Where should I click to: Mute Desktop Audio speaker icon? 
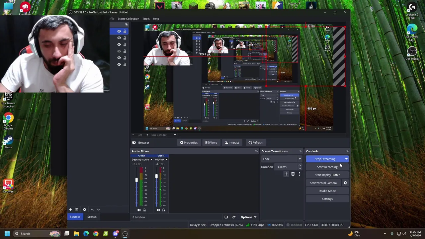(x=139, y=210)
